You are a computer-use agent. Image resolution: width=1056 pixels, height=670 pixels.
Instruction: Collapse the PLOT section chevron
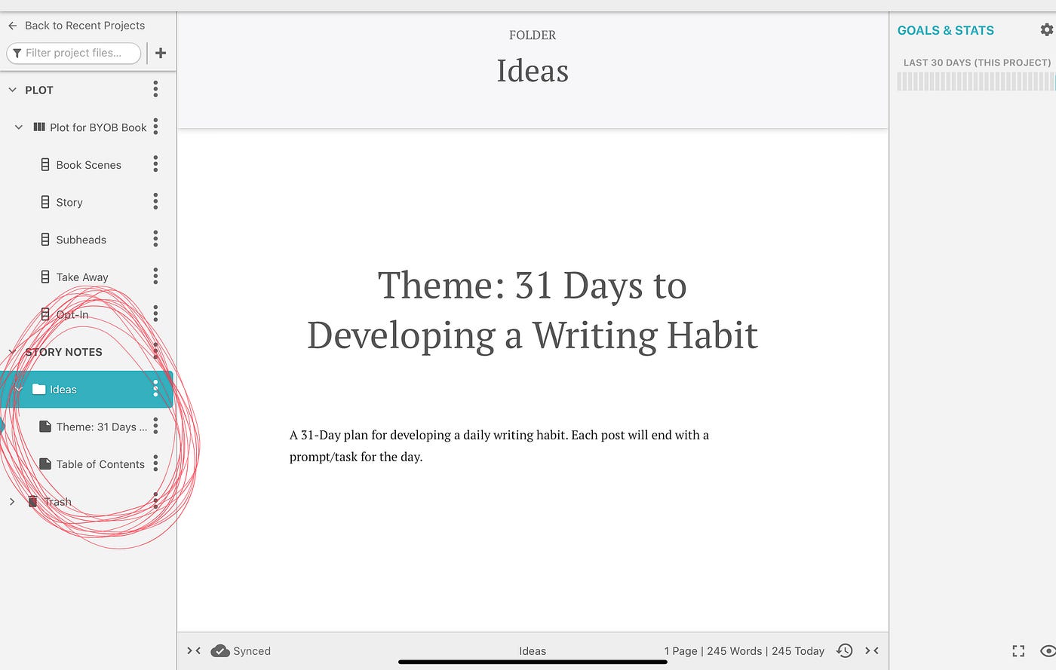click(x=11, y=89)
